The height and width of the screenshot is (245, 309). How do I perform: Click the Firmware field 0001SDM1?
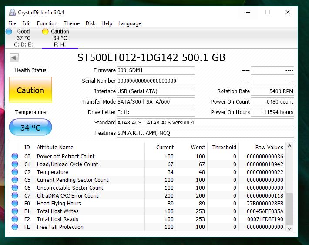[156, 70]
